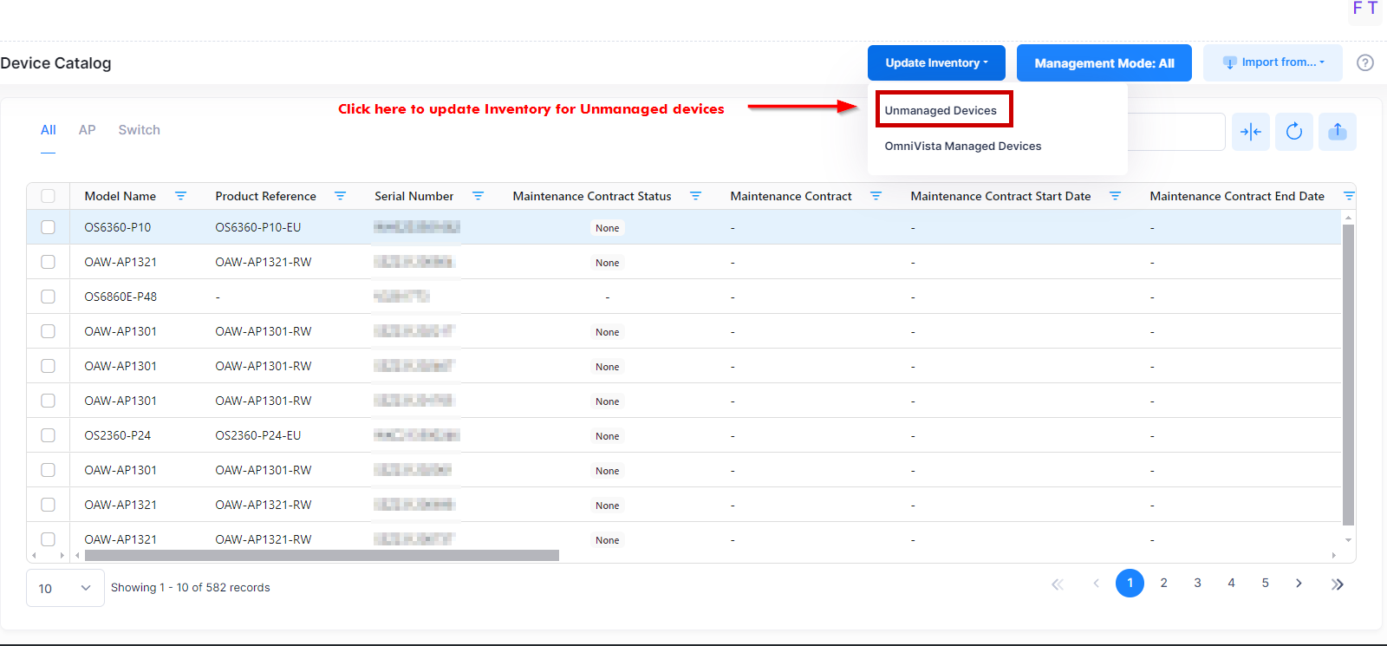The image size is (1387, 646).
Task: Open the help question mark icon
Action: (1364, 62)
